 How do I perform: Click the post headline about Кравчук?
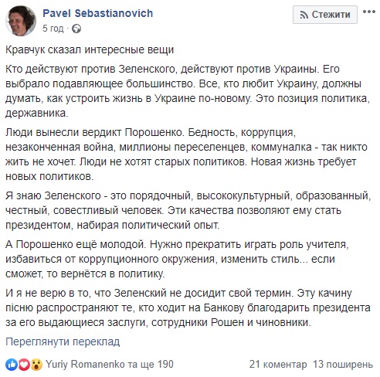[x=90, y=49]
